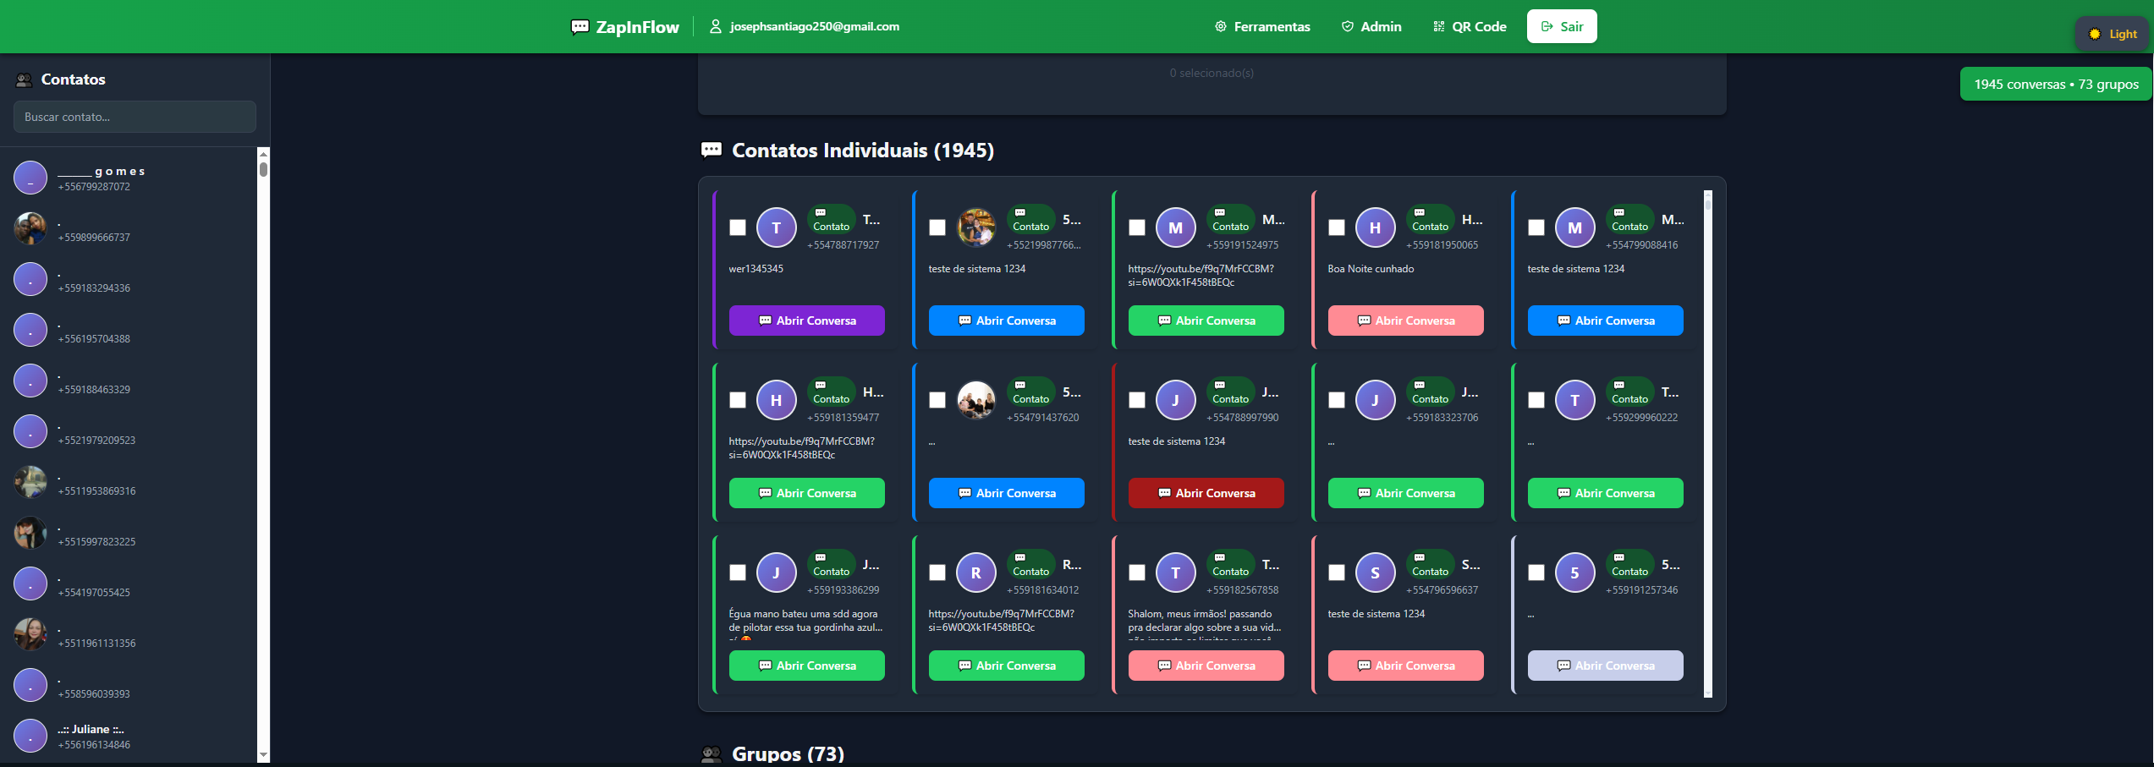
Task: Click the Contatos people icon in sidebar
Action: click(x=25, y=80)
